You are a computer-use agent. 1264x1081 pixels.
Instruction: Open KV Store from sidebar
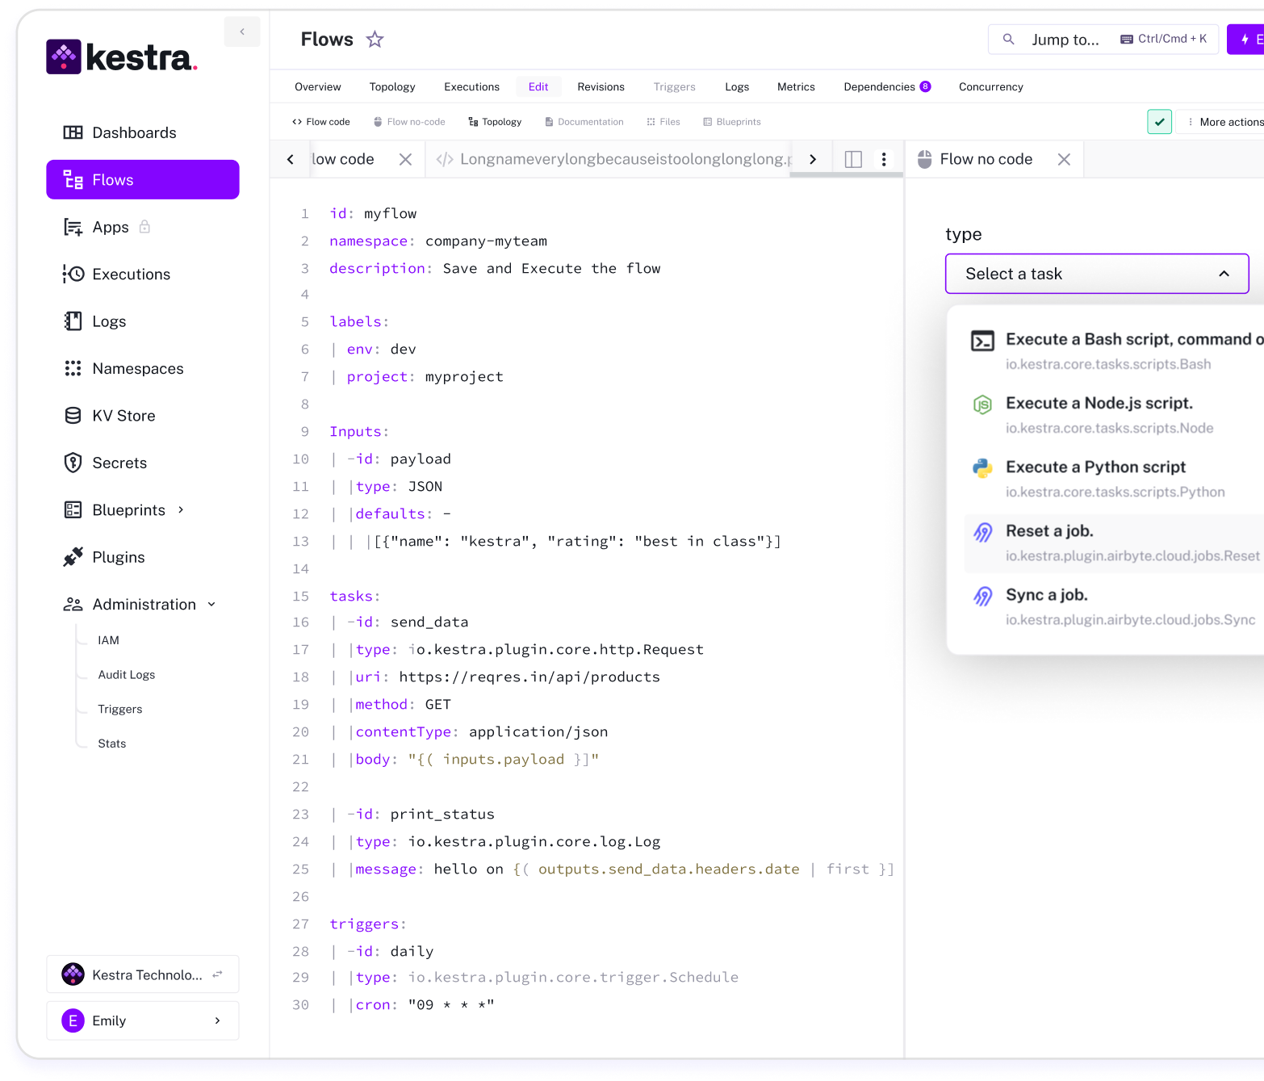tap(123, 416)
